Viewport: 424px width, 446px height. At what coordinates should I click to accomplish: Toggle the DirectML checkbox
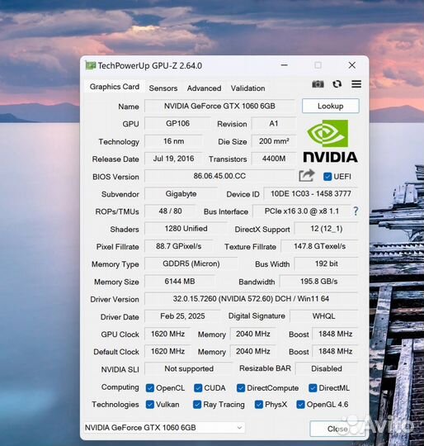pos(313,388)
